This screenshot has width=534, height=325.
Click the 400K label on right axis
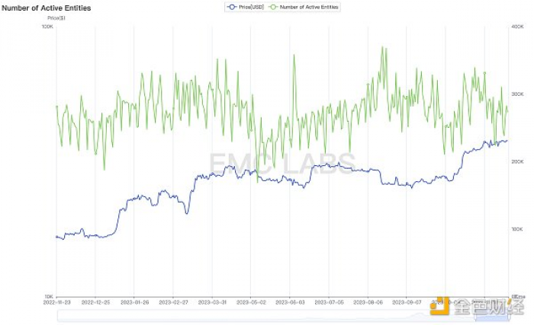tap(517, 27)
